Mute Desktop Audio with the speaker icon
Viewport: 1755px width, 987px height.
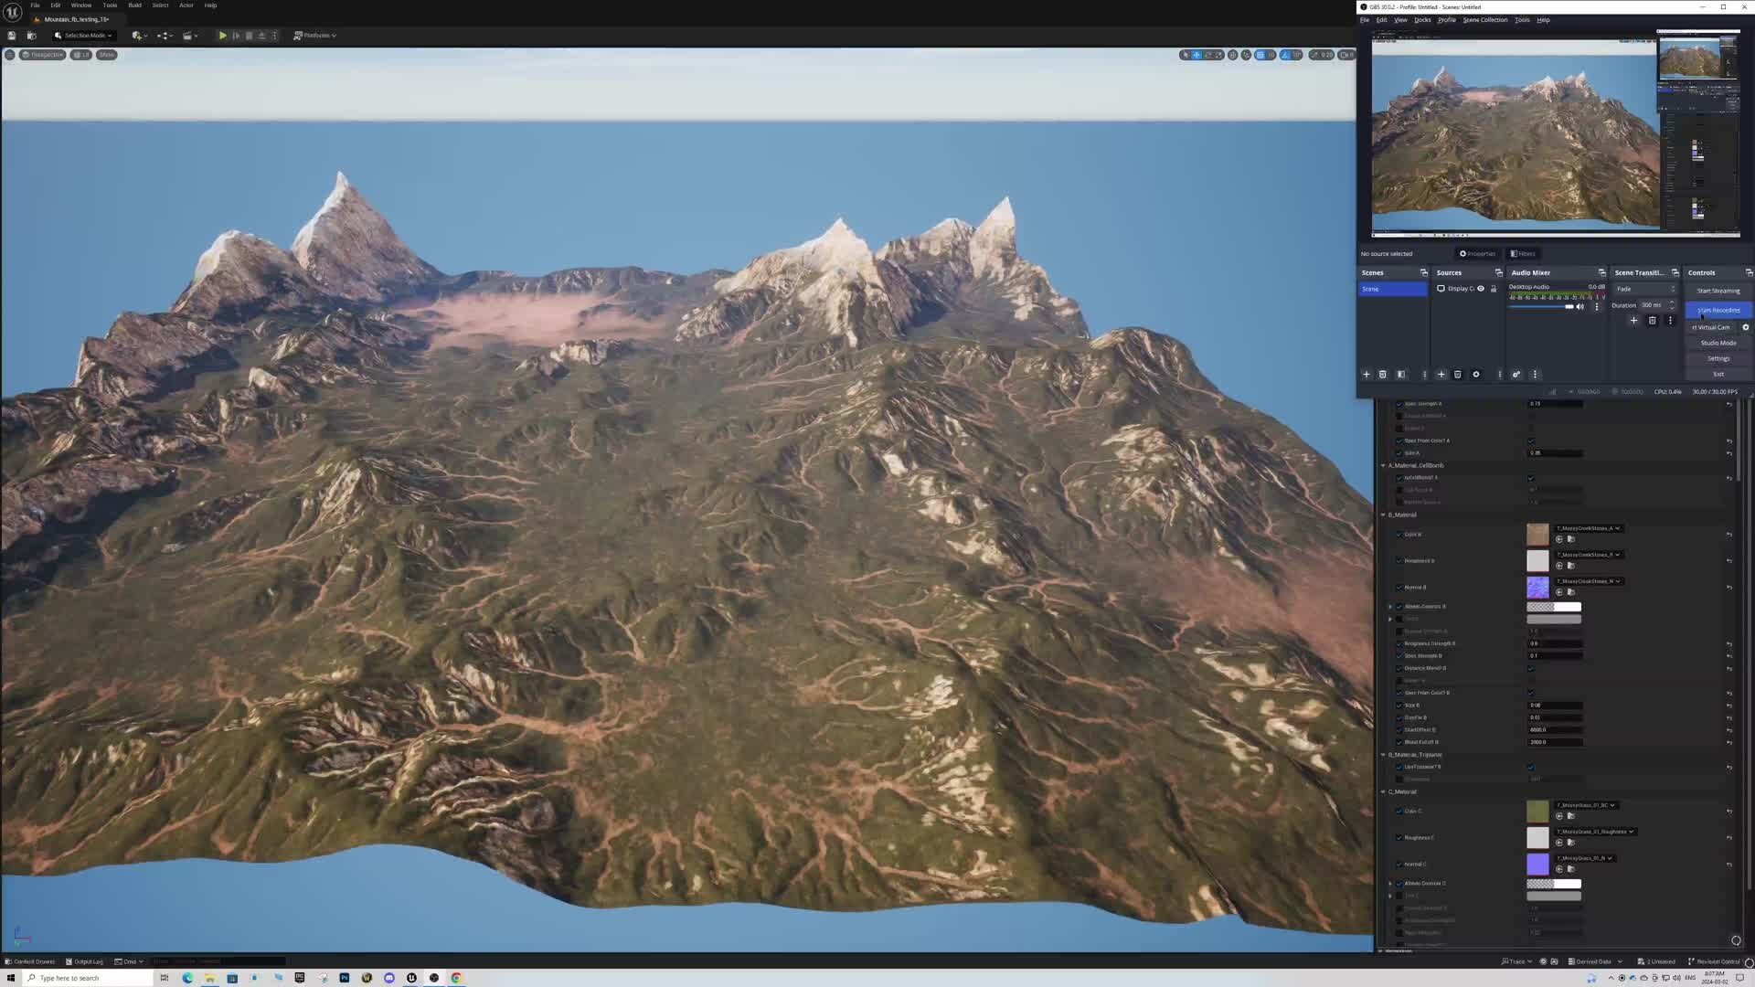pyautogui.click(x=1579, y=306)
